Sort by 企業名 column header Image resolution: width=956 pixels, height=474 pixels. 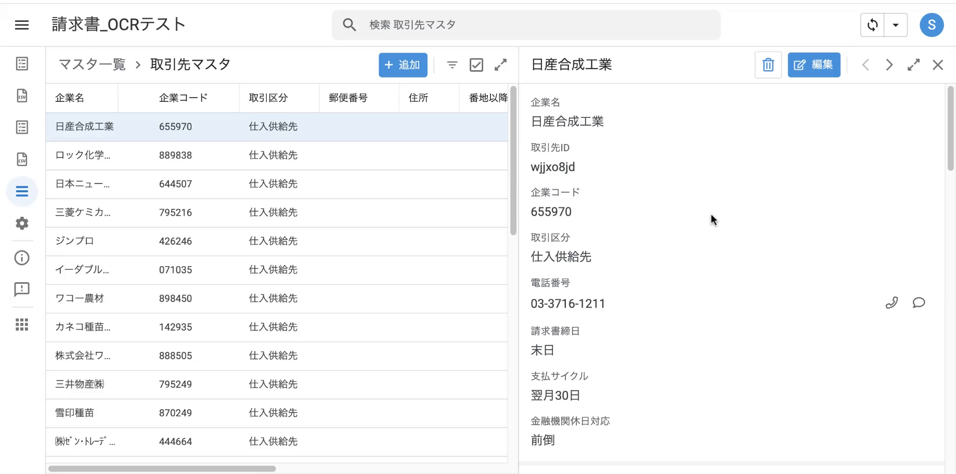pyautogui.click(x=70, y=98)
